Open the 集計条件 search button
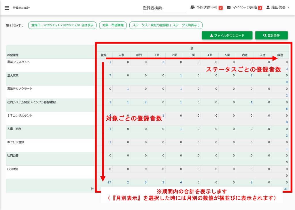The height and width of the screenshot is (210, 295). [x=271, y=35]
